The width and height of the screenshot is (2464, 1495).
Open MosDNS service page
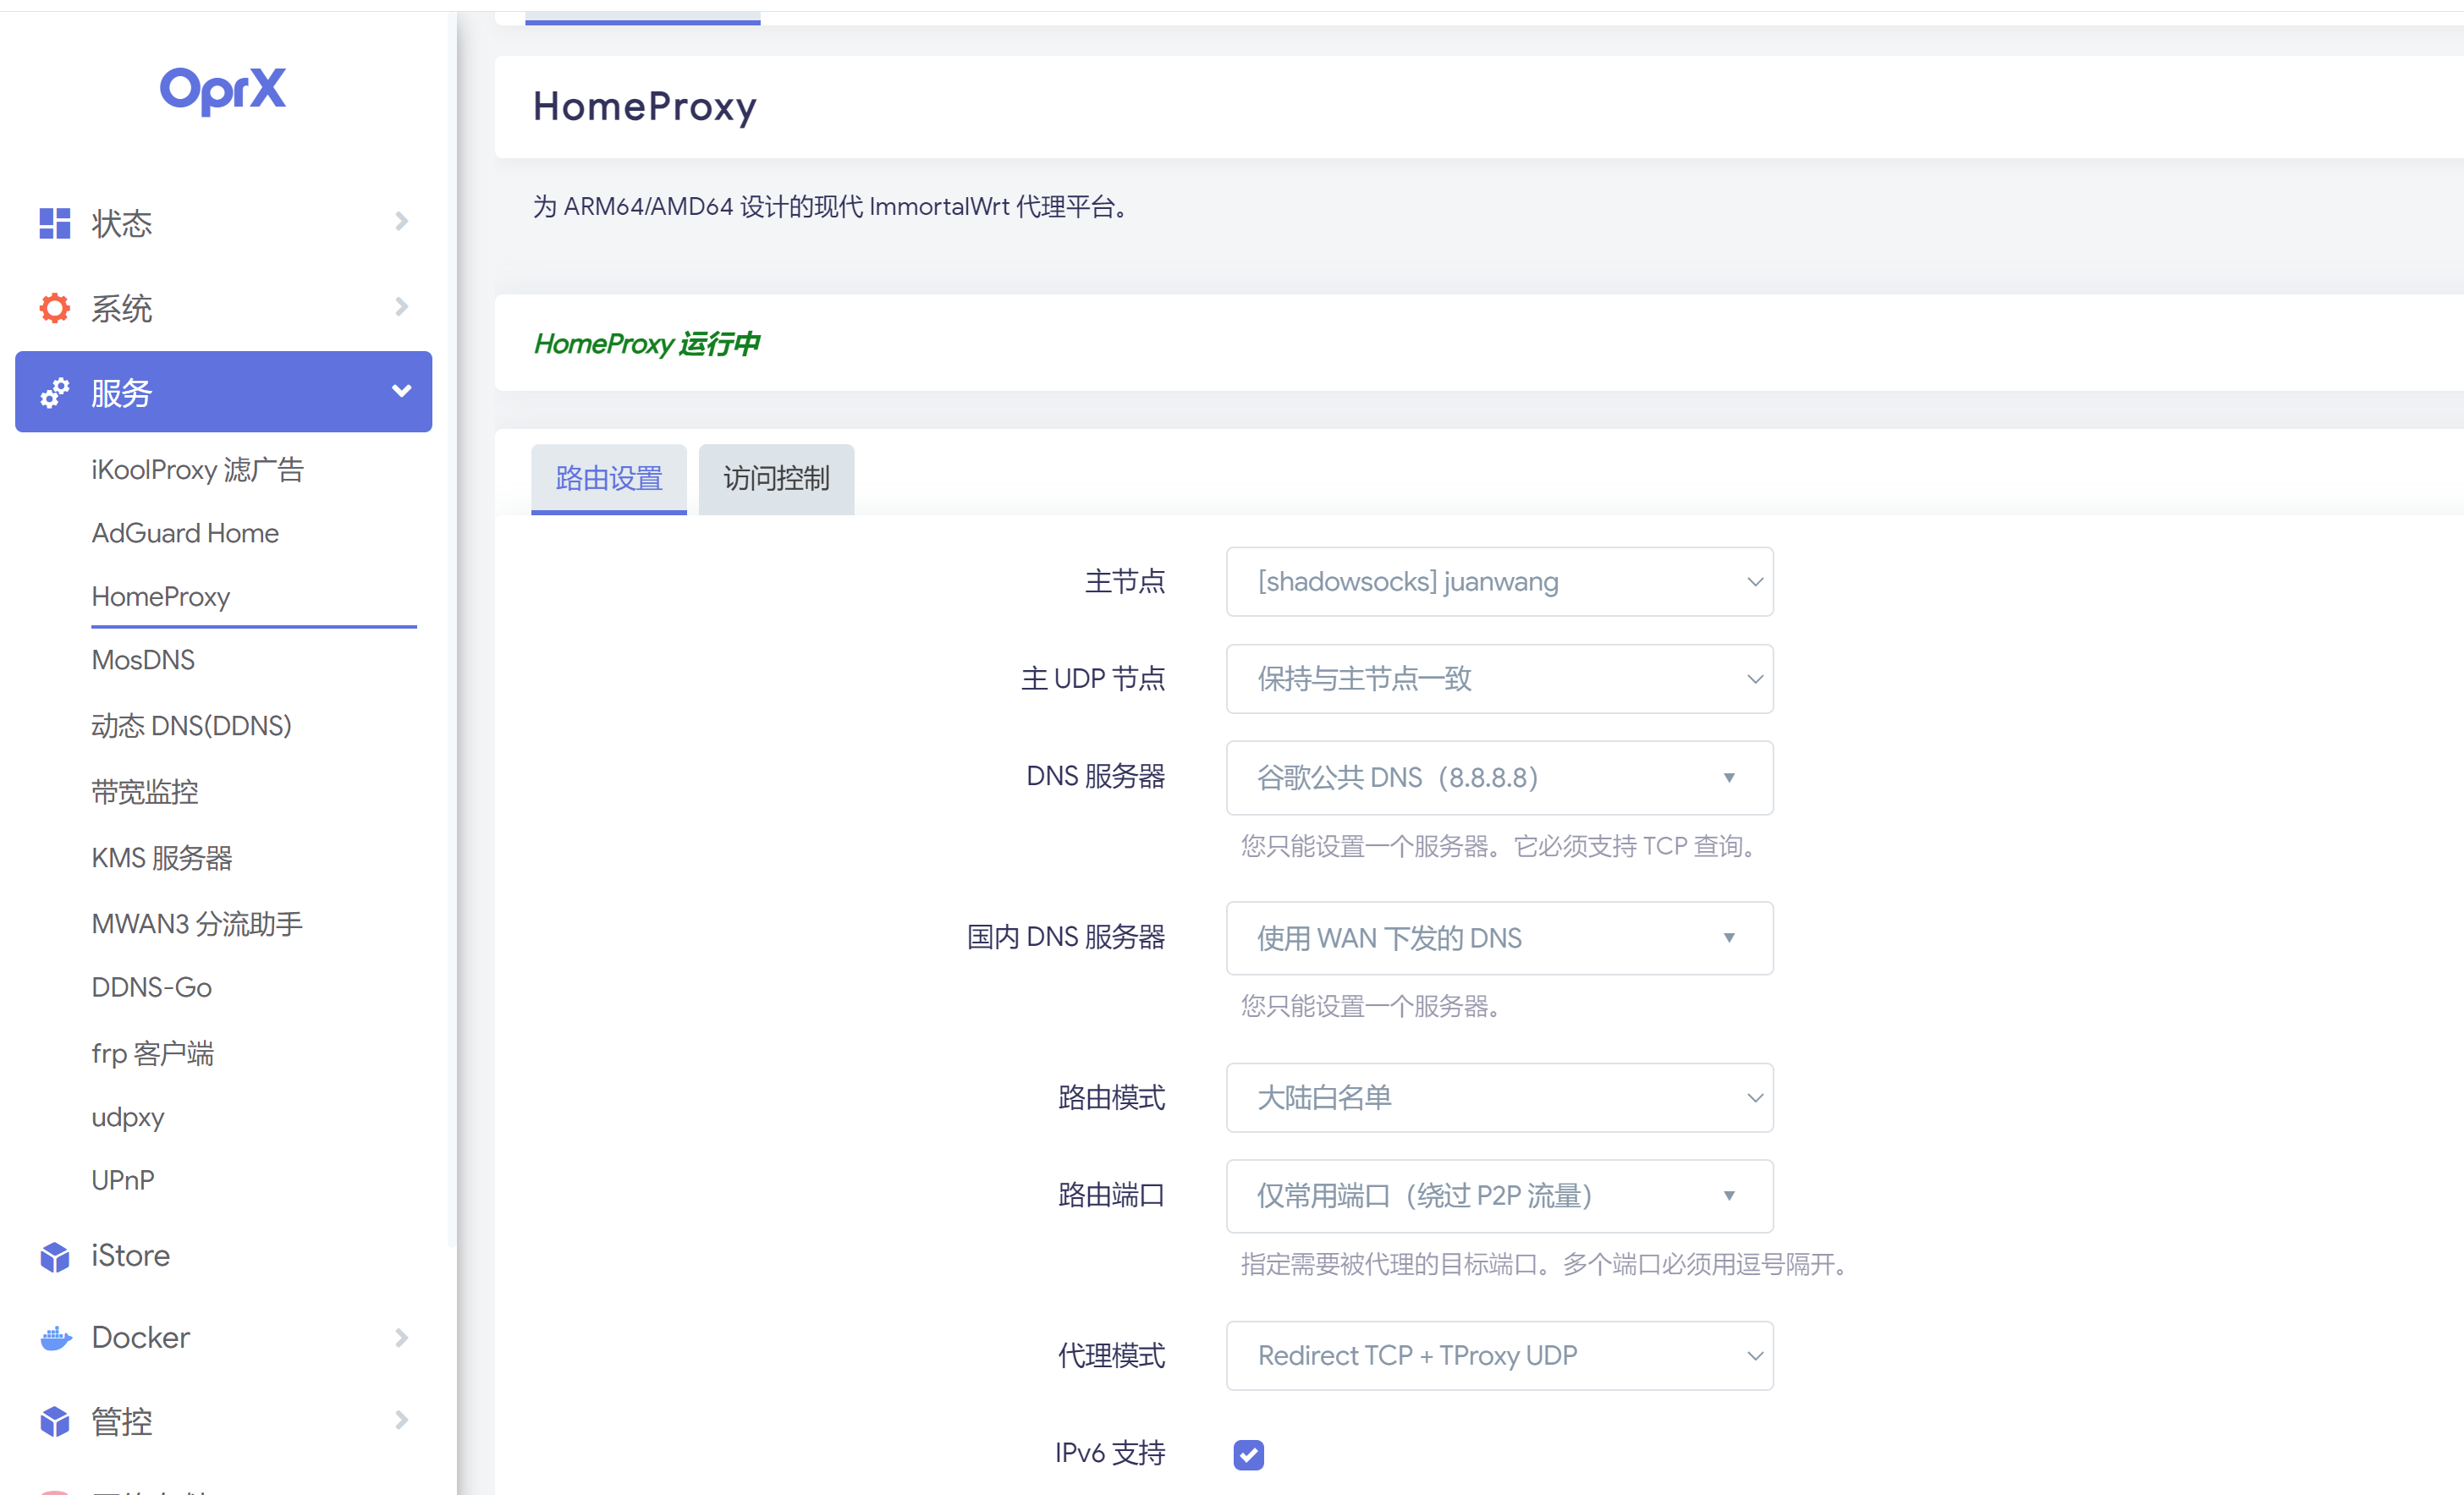[x=143, y=660]
